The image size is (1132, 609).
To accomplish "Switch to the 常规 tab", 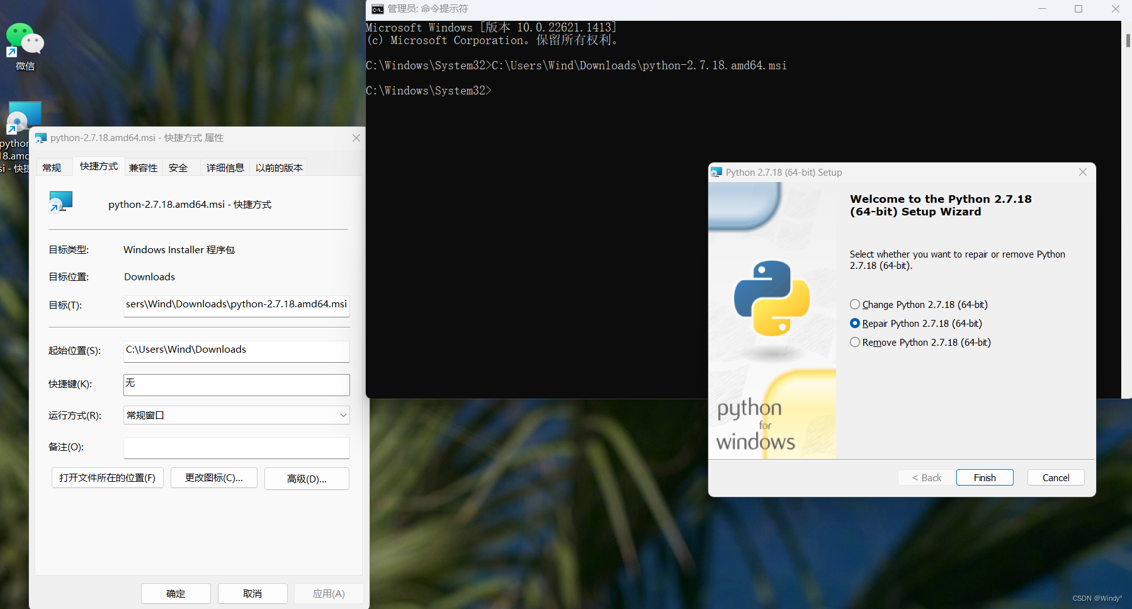I will 52,168.
